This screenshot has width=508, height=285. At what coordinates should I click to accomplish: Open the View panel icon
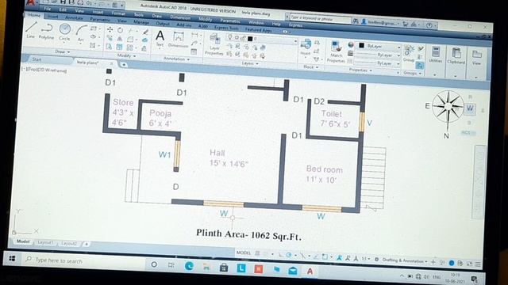click(476, 58)
